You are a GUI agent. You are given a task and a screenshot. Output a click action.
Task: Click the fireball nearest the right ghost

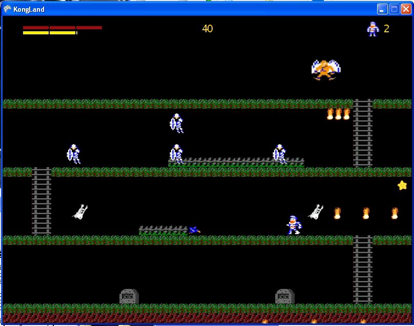pos(337,213)
